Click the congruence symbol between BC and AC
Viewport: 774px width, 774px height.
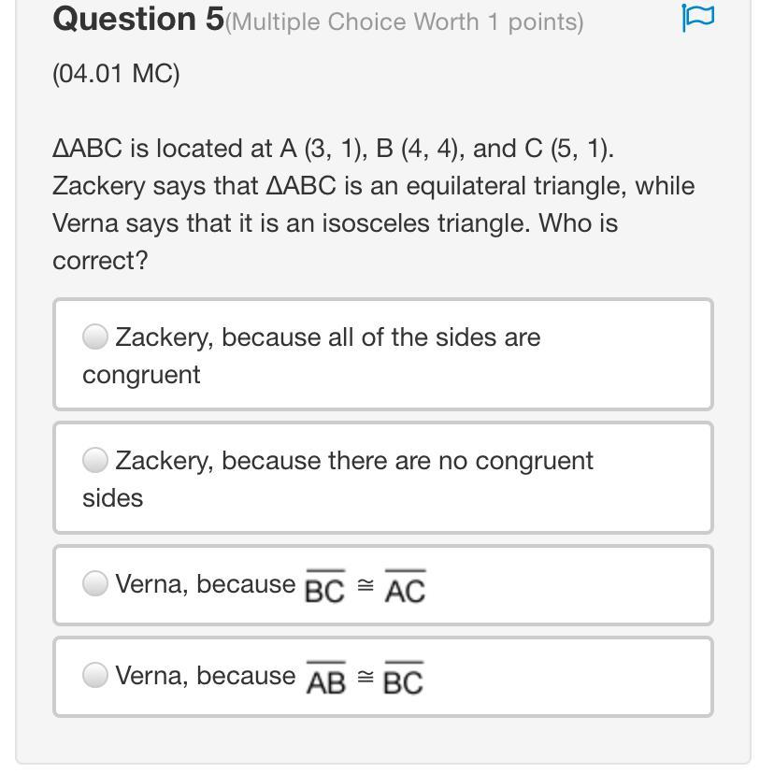[x=365, y=587]
